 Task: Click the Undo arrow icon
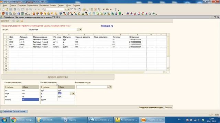(35, 9)
